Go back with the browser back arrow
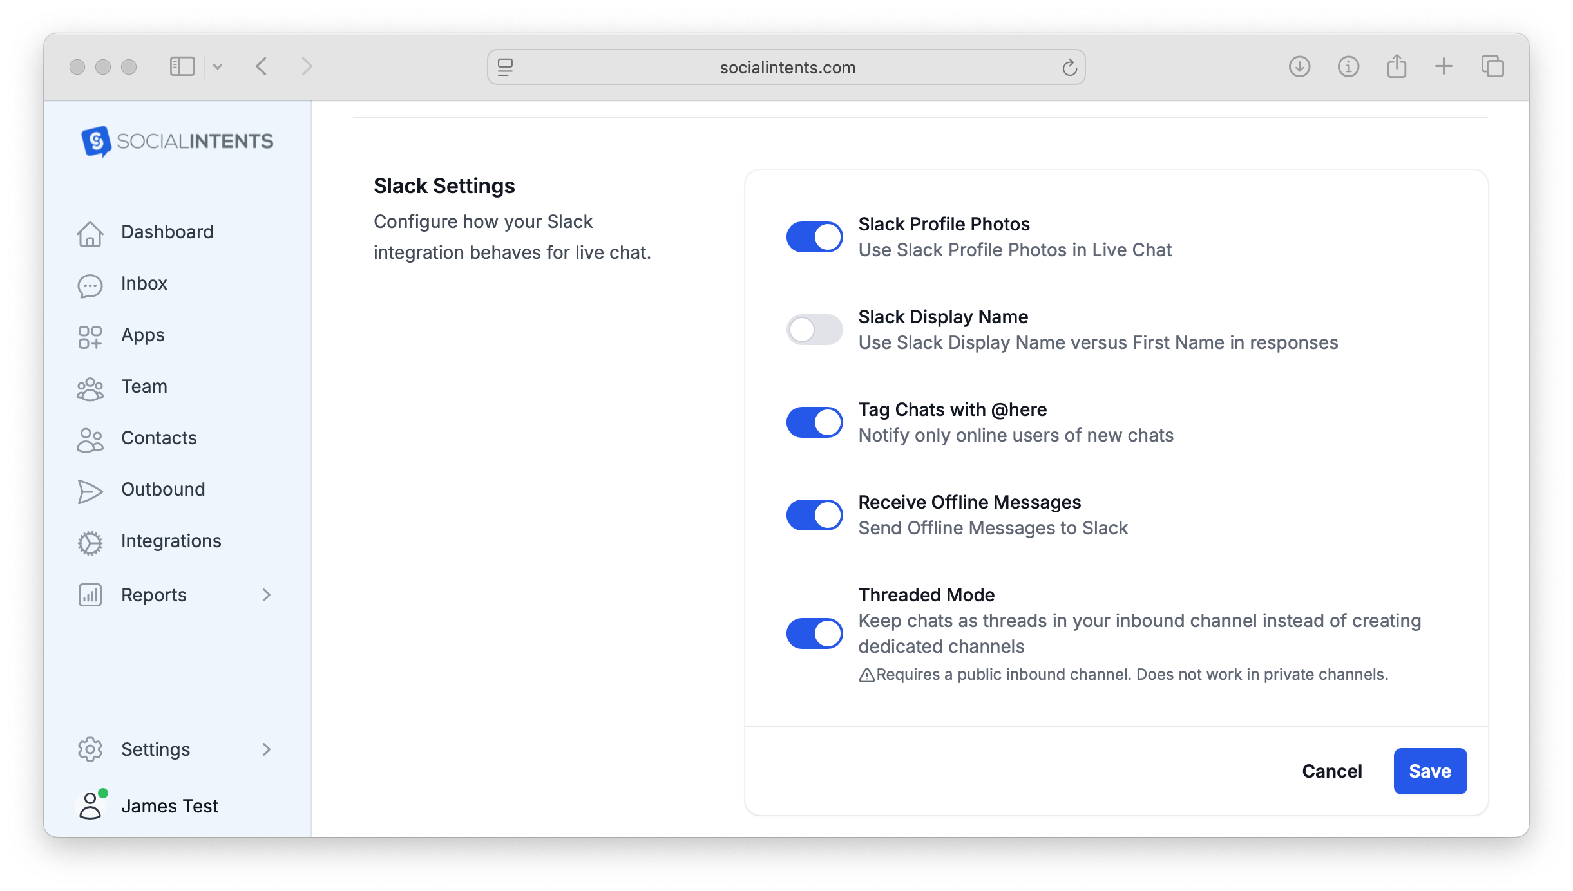This screenshot has width=1573, height=891. pyautogui.click(x=261, y=66)
